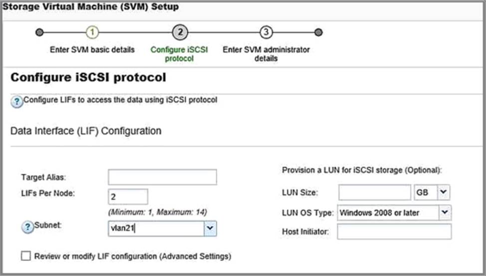486x276 pixels.
Task: Click the help icon next to Subnet
Action: tap(27, 227)
